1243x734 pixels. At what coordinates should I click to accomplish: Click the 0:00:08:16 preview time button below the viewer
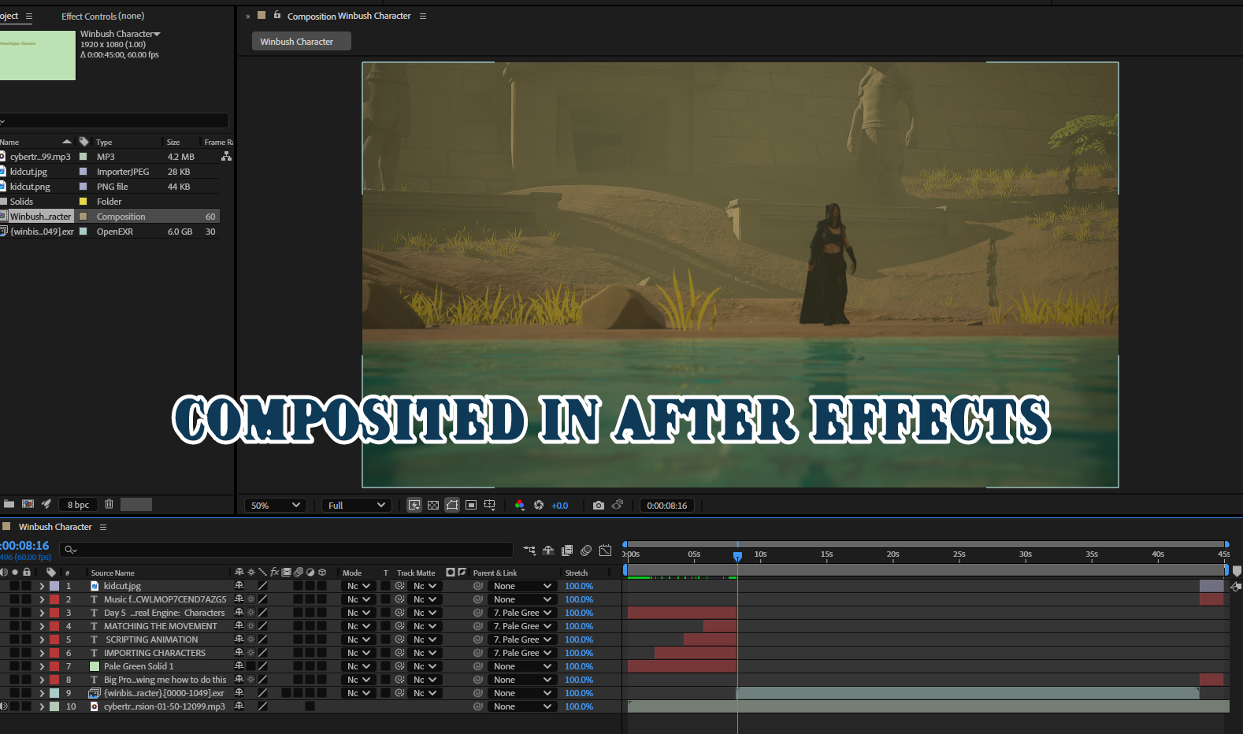(x=667, y=506)
